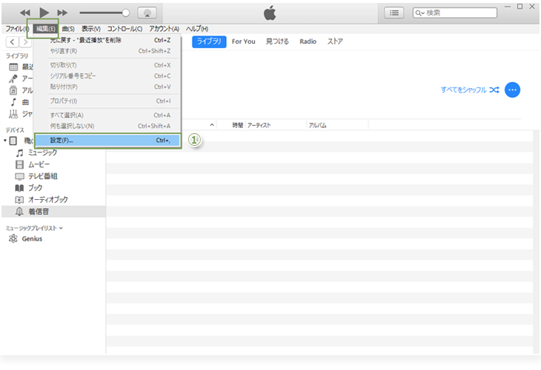Adjust the volume slider knob

tap(126, 13)
